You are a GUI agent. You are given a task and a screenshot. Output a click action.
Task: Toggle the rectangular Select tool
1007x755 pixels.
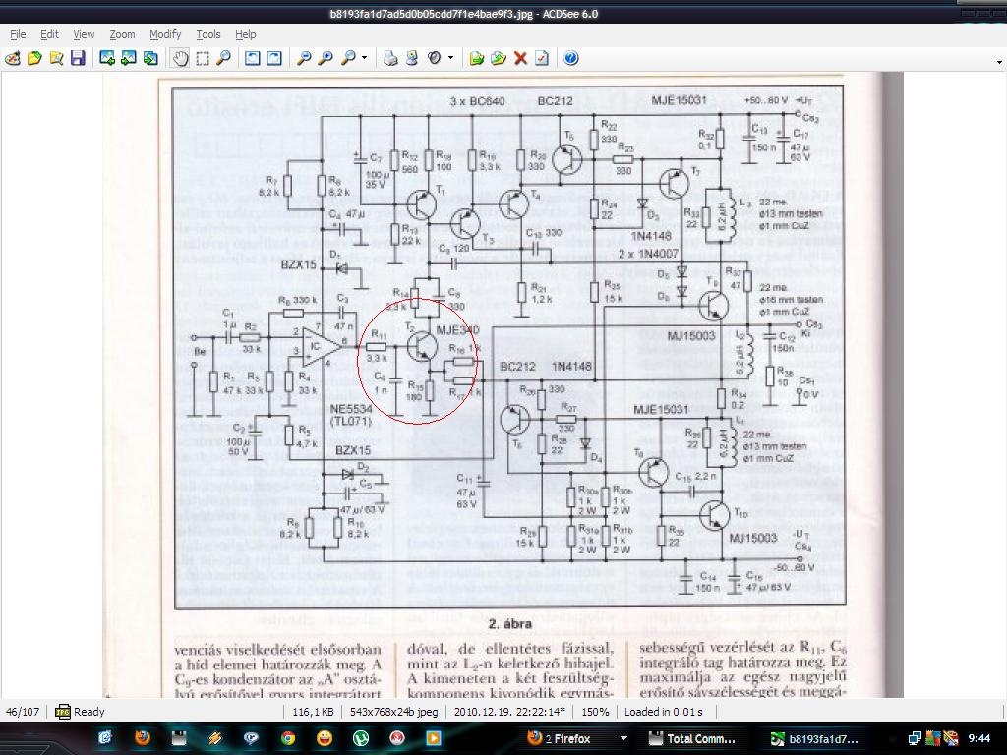pos(203,58)
